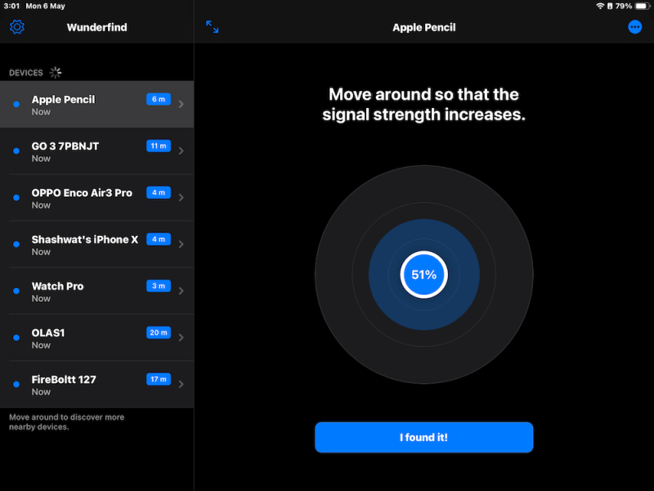Expand OPPO Enco Air3 Pro row chevron

click(181, 198)
